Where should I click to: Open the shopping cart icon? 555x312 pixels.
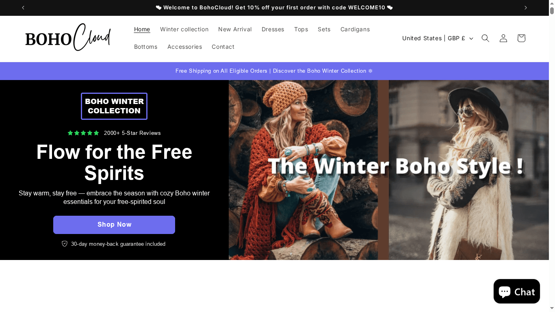[521, 38]
